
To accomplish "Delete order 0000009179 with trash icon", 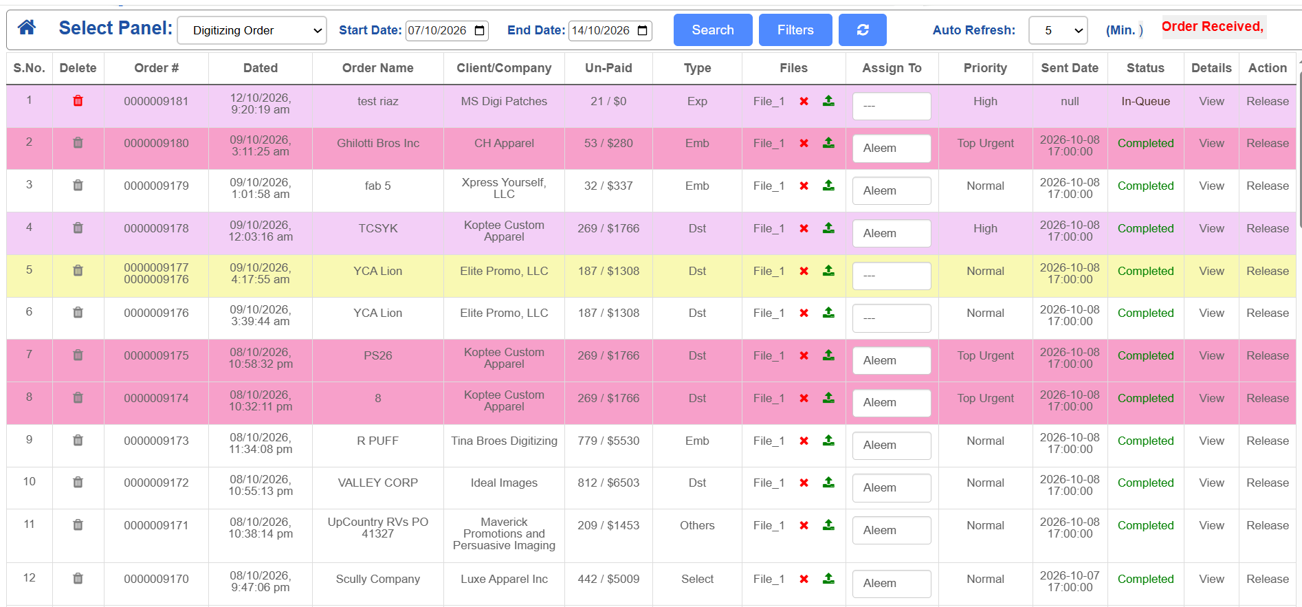I will pos(78,186).
